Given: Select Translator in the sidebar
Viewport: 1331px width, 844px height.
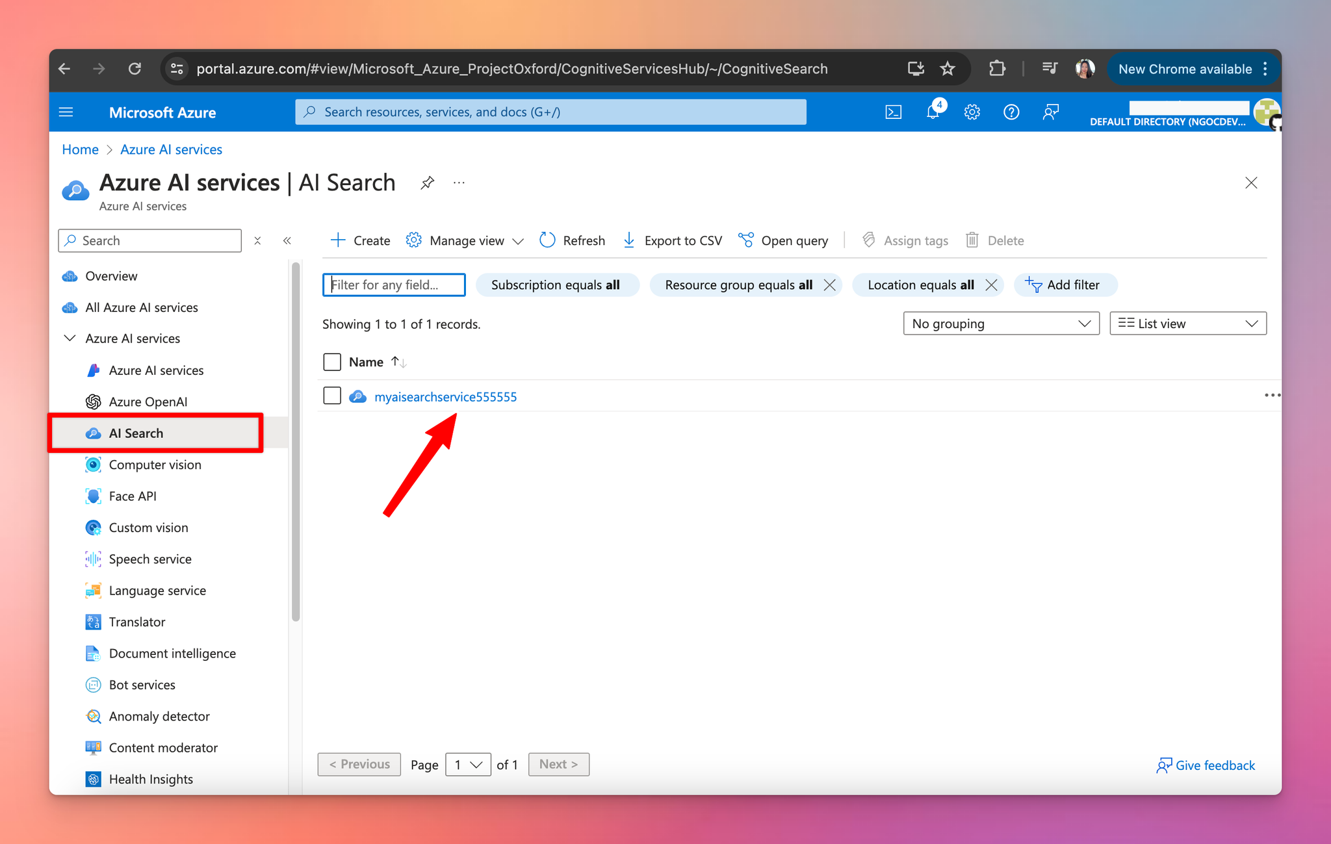Looking at the screenshot, I should tap(137, 622).
